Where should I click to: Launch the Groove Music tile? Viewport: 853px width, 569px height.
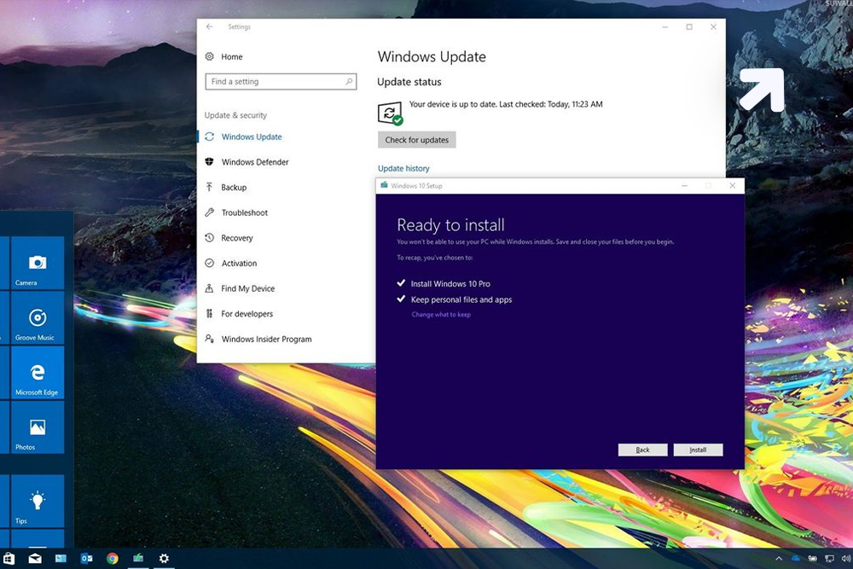[x=38, y=317]
